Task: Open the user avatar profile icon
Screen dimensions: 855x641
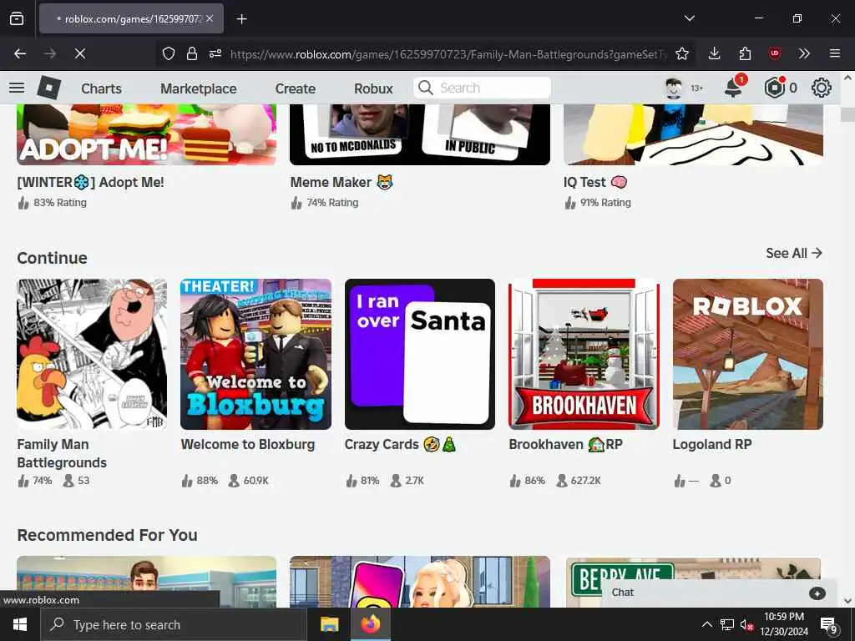Action: click(x=674, y=88)
